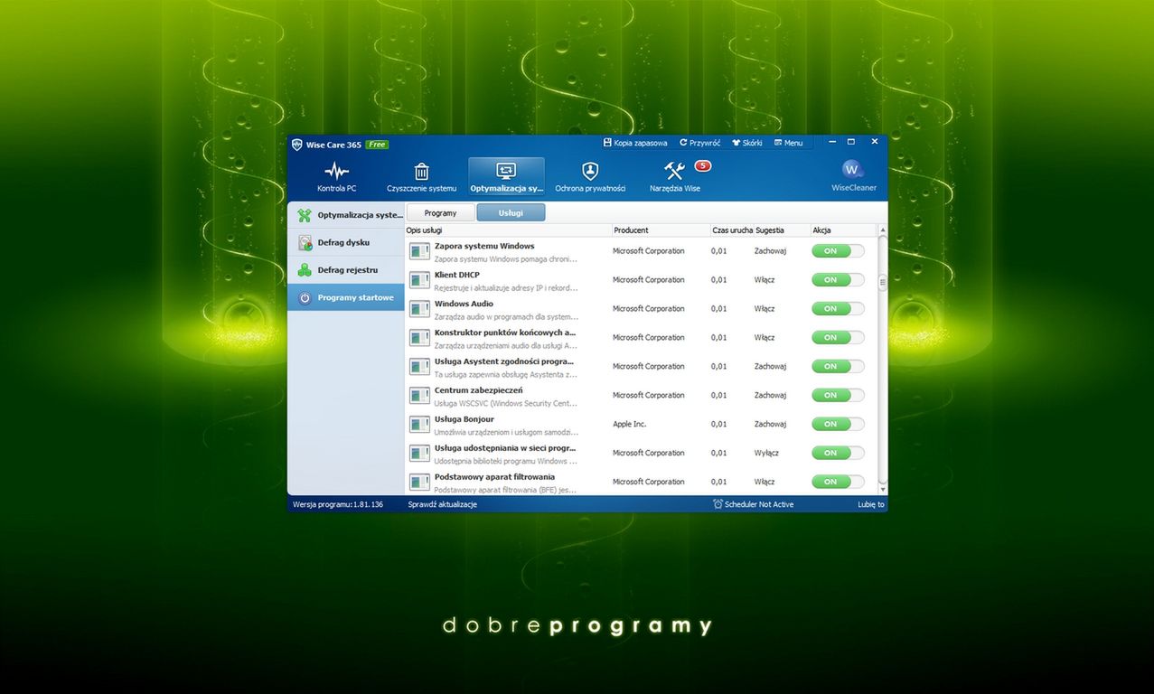Open Kopia zapasowa backup option
This screenshot has height=694, width=1154.
point(635,143)
